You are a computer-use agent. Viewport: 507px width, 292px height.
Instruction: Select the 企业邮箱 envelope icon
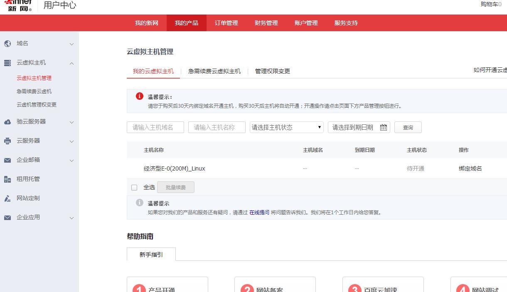coord(7,160)
